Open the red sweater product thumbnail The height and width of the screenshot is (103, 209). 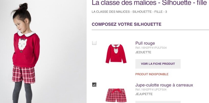(x=116, y=53)
